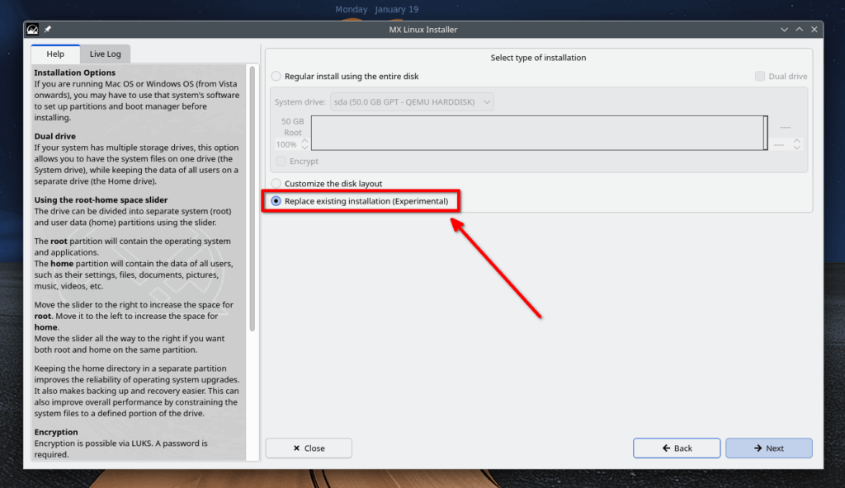Viewport: 845px width, 488px height.
Task: Open the Live Log tab
Action: click(105, 54)
